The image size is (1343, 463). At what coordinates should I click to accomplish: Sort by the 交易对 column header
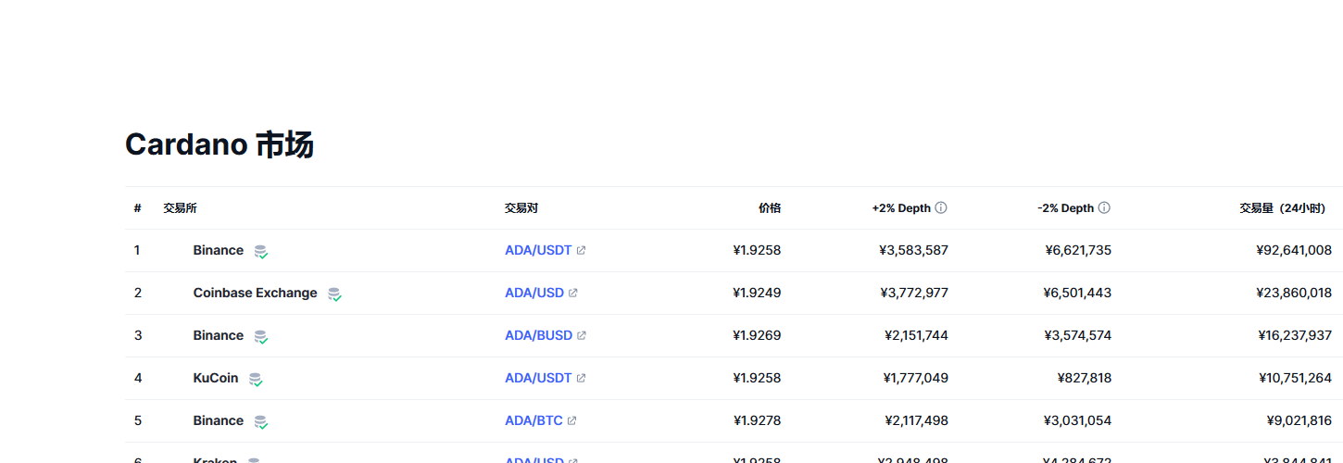click(x=521, y=208)
